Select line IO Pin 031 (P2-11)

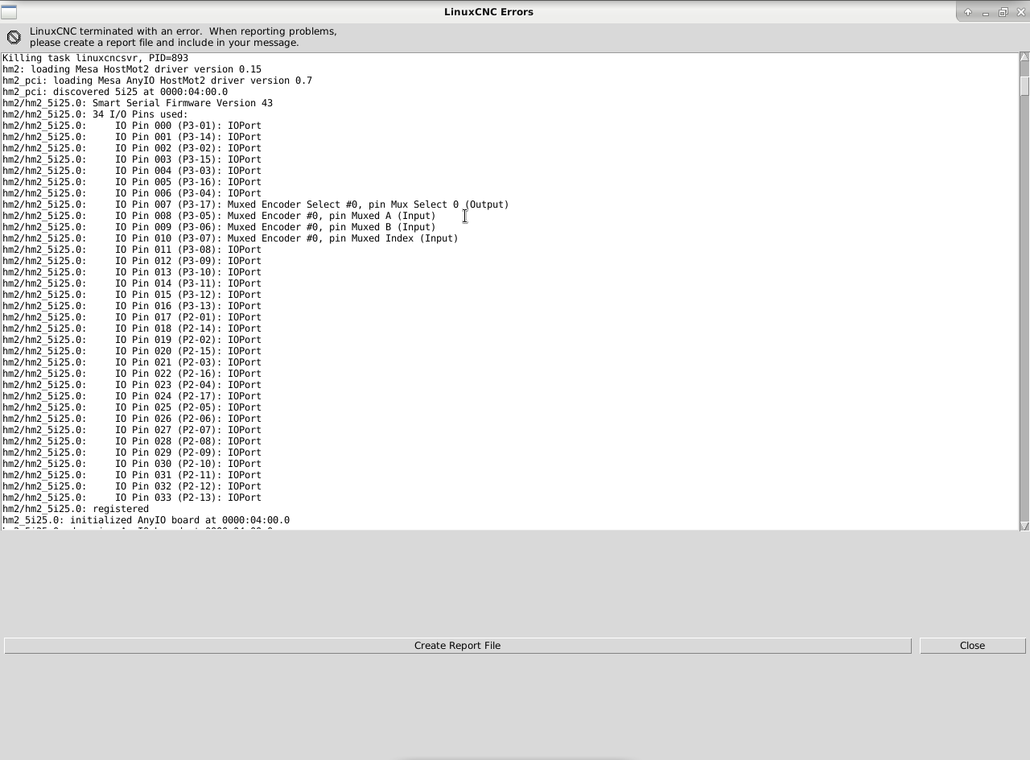coord(132,475)
